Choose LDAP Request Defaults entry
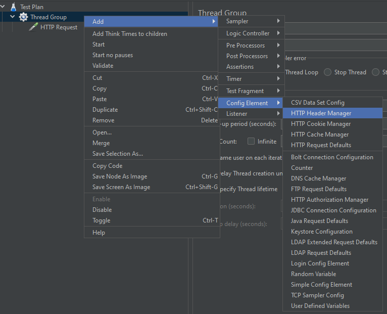387x314 pixels. [332, 253]
